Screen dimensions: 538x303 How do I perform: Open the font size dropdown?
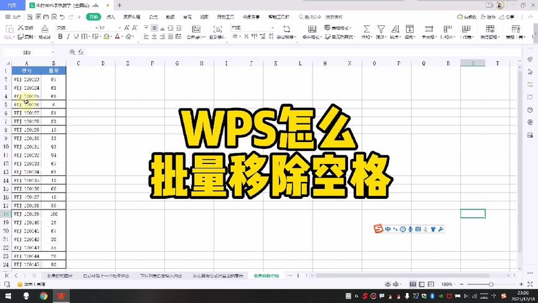tap(120, 28)
